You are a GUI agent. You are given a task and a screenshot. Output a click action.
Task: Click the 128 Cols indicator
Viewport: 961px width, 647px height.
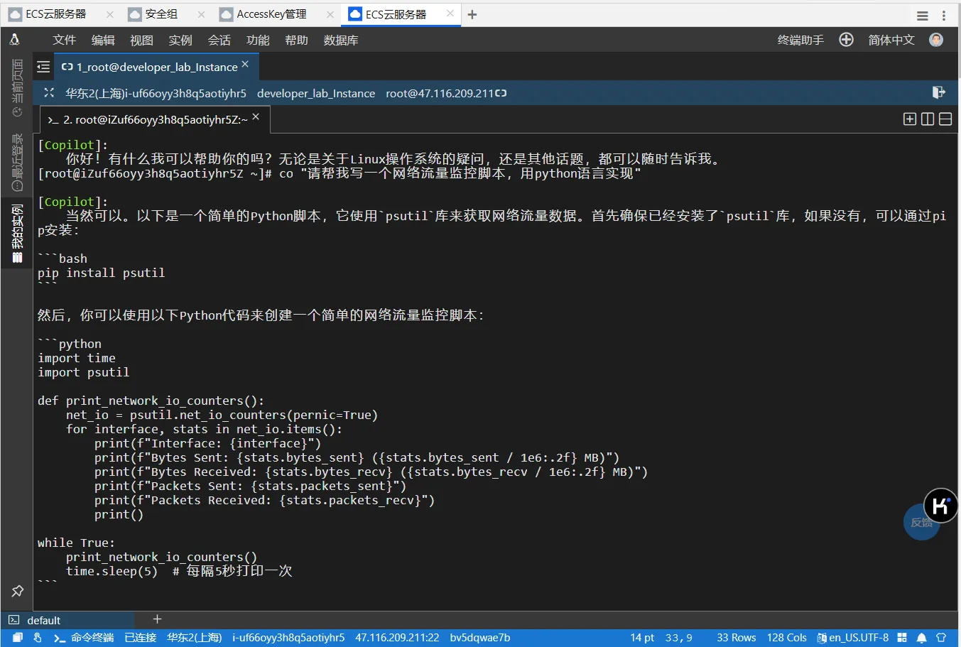pyautogui.click(x=787, y=638)
